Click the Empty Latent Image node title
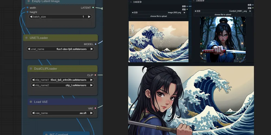The image size is (271, 135). tap(46, 1)
